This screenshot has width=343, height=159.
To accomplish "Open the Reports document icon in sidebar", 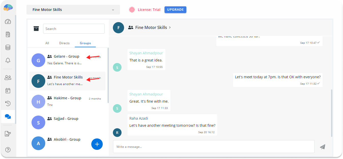I will tap(8, 34).
